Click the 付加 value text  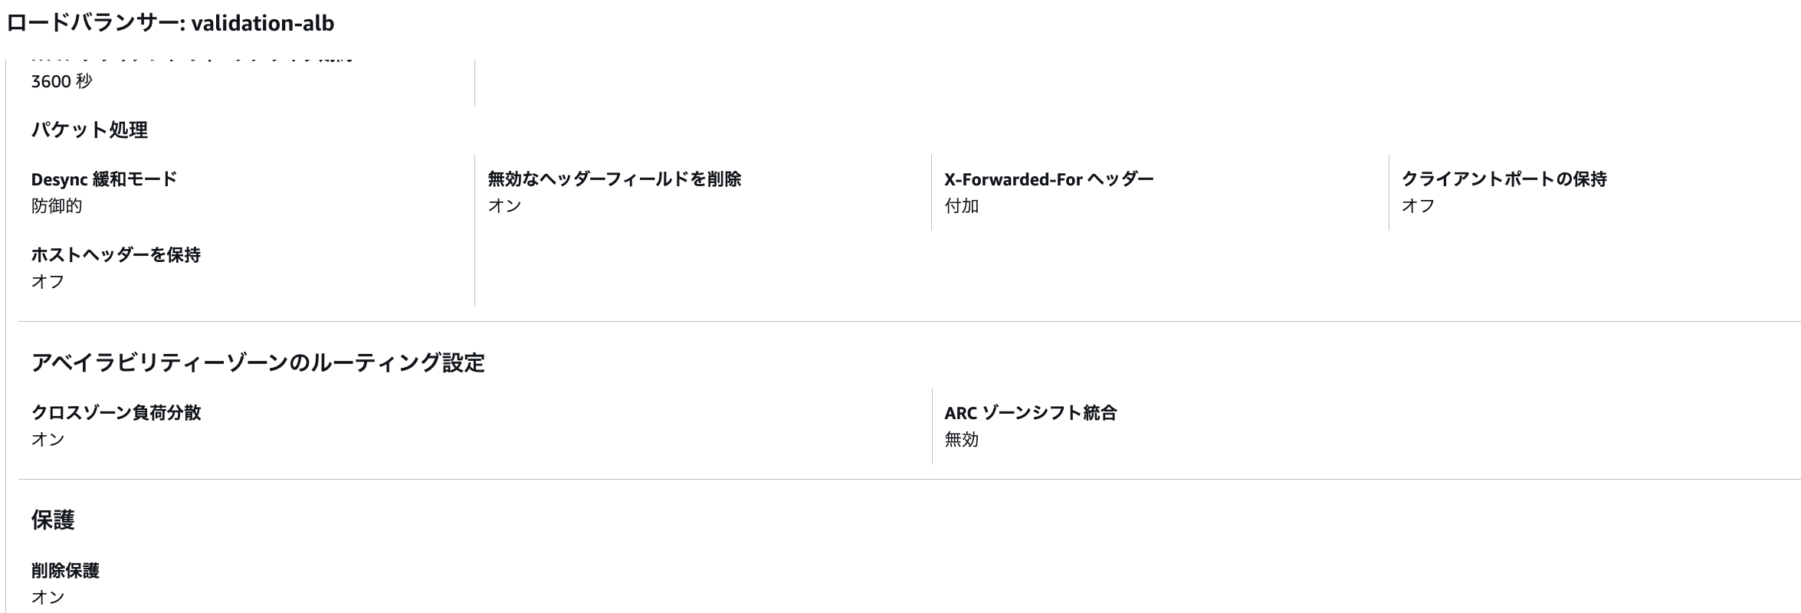click(961, 206)
